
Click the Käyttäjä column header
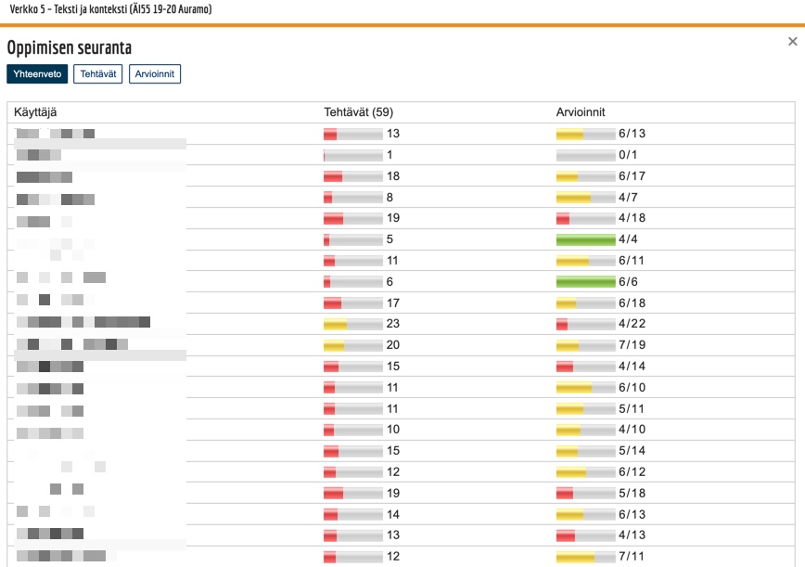[35, 112]
